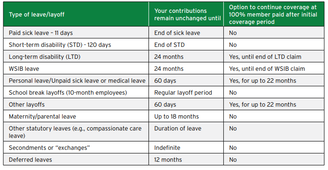Select the 'Paid sick leave - 11 days' cell
The height and width of the screenshot is (170, 328).
click(x=76, y=33)
